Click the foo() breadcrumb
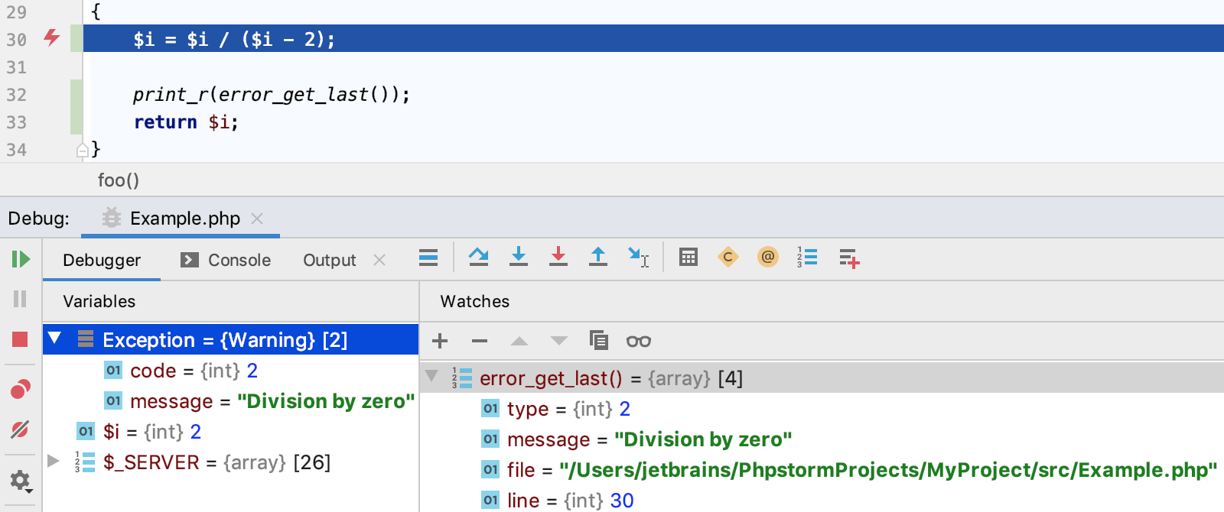The height and width of the screenshot is (512, 1224). [119, 180]
